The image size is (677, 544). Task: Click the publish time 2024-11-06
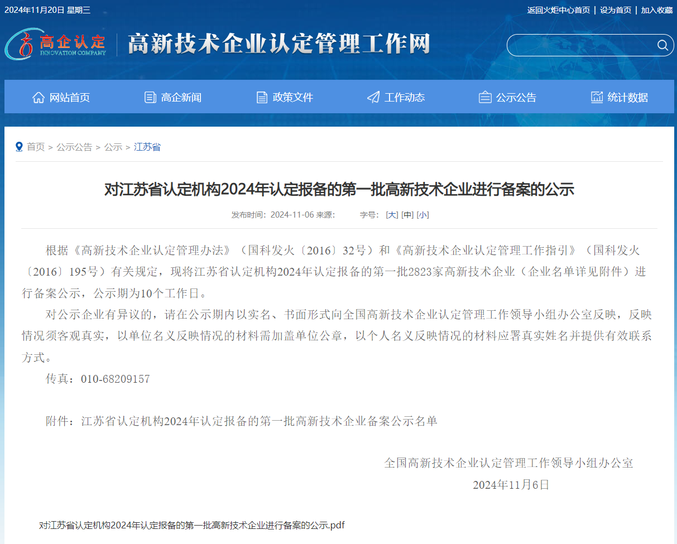coord(292,215)
